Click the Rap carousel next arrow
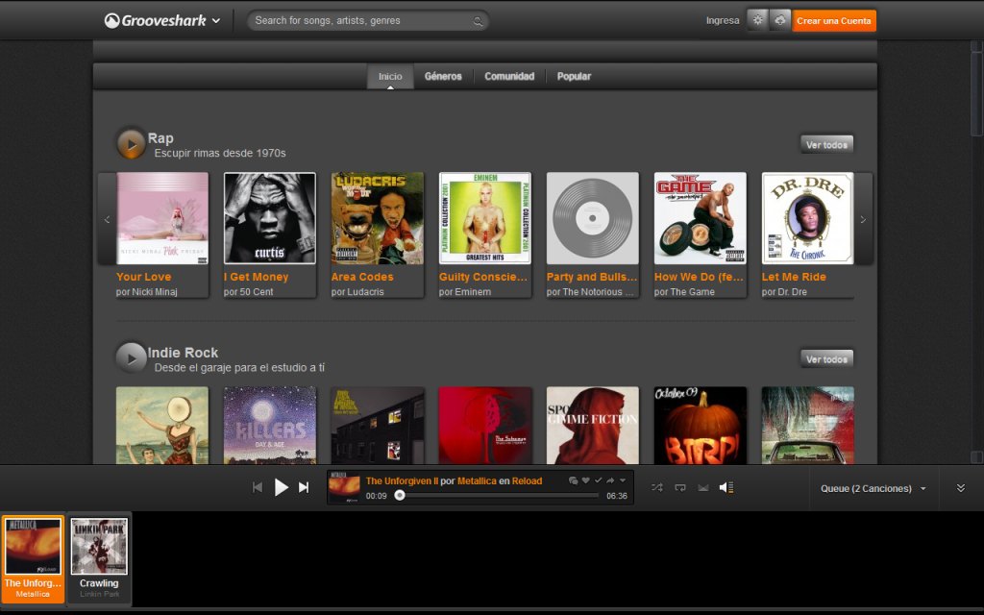984x615 pixels. pyautogui.click(x=864, y=219)
